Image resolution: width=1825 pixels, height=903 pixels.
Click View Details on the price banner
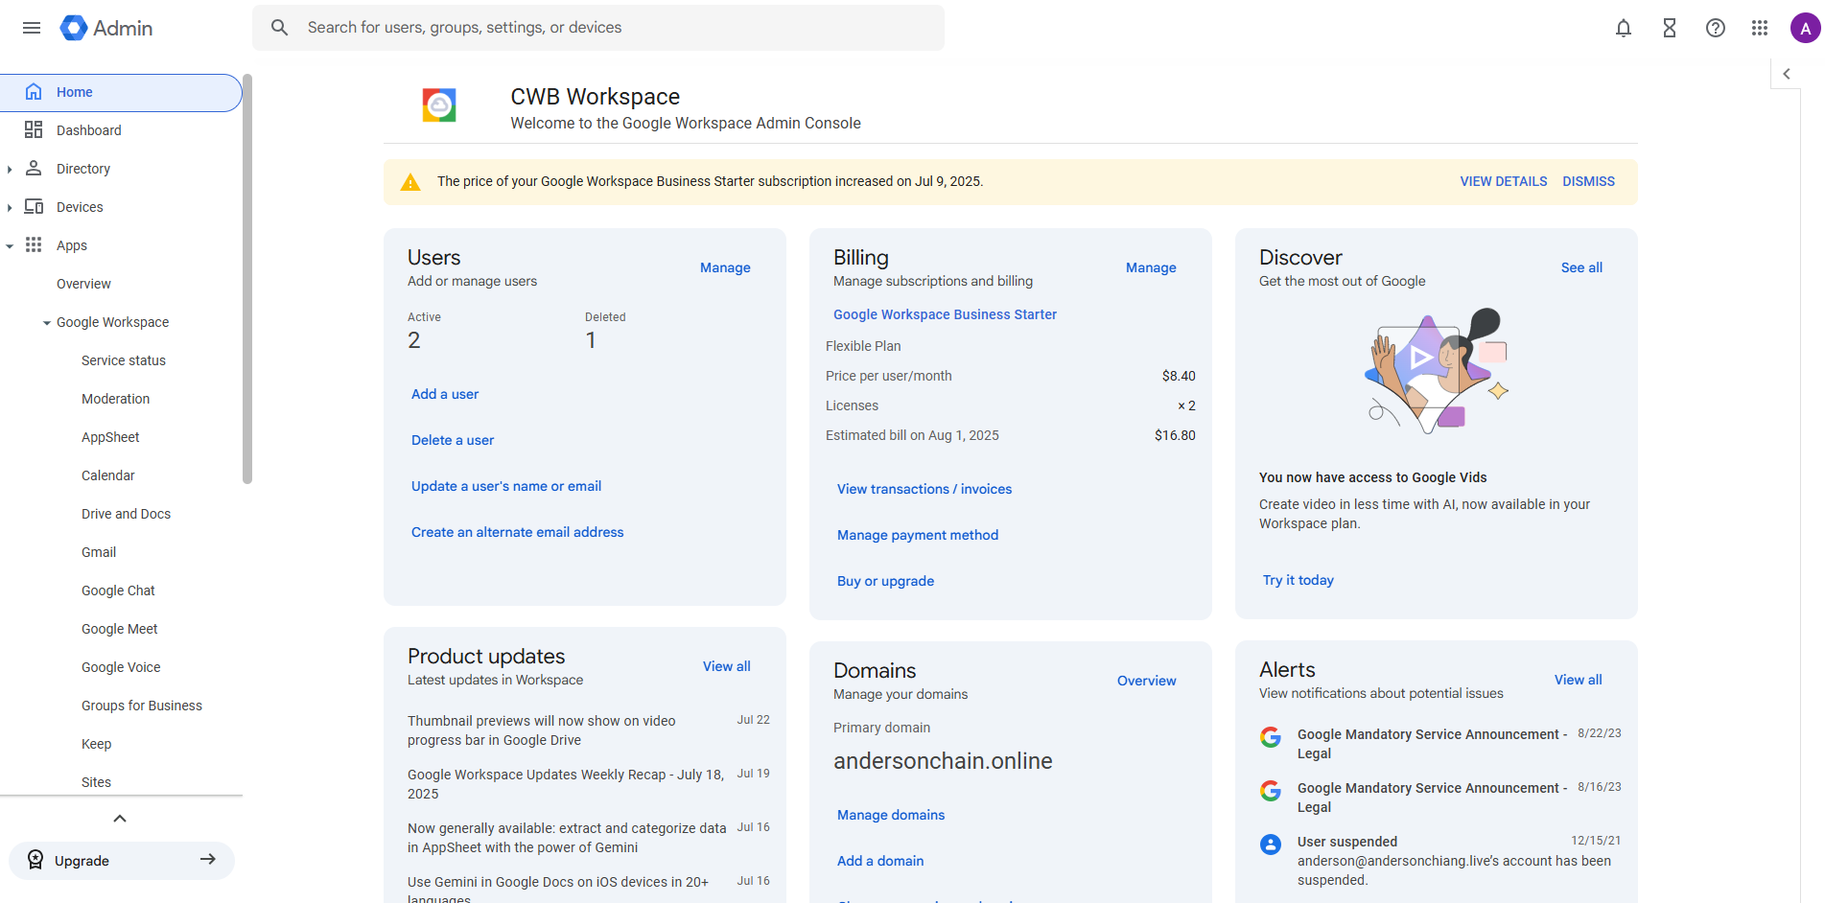tap(1504, 181)
